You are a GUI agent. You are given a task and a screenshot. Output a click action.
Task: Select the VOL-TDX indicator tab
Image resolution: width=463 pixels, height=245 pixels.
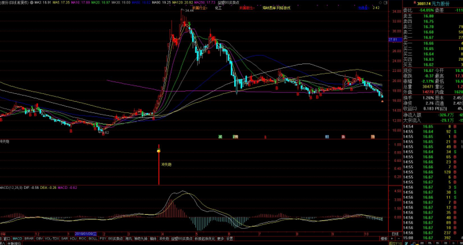(x=52, y=239)
